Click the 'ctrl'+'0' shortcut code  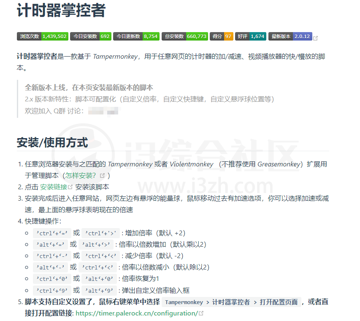point(52,279)
